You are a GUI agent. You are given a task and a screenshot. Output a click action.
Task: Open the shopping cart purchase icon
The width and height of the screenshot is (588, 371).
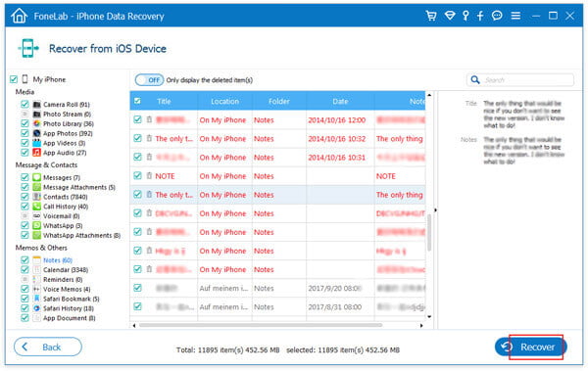(x=431, y=16)
